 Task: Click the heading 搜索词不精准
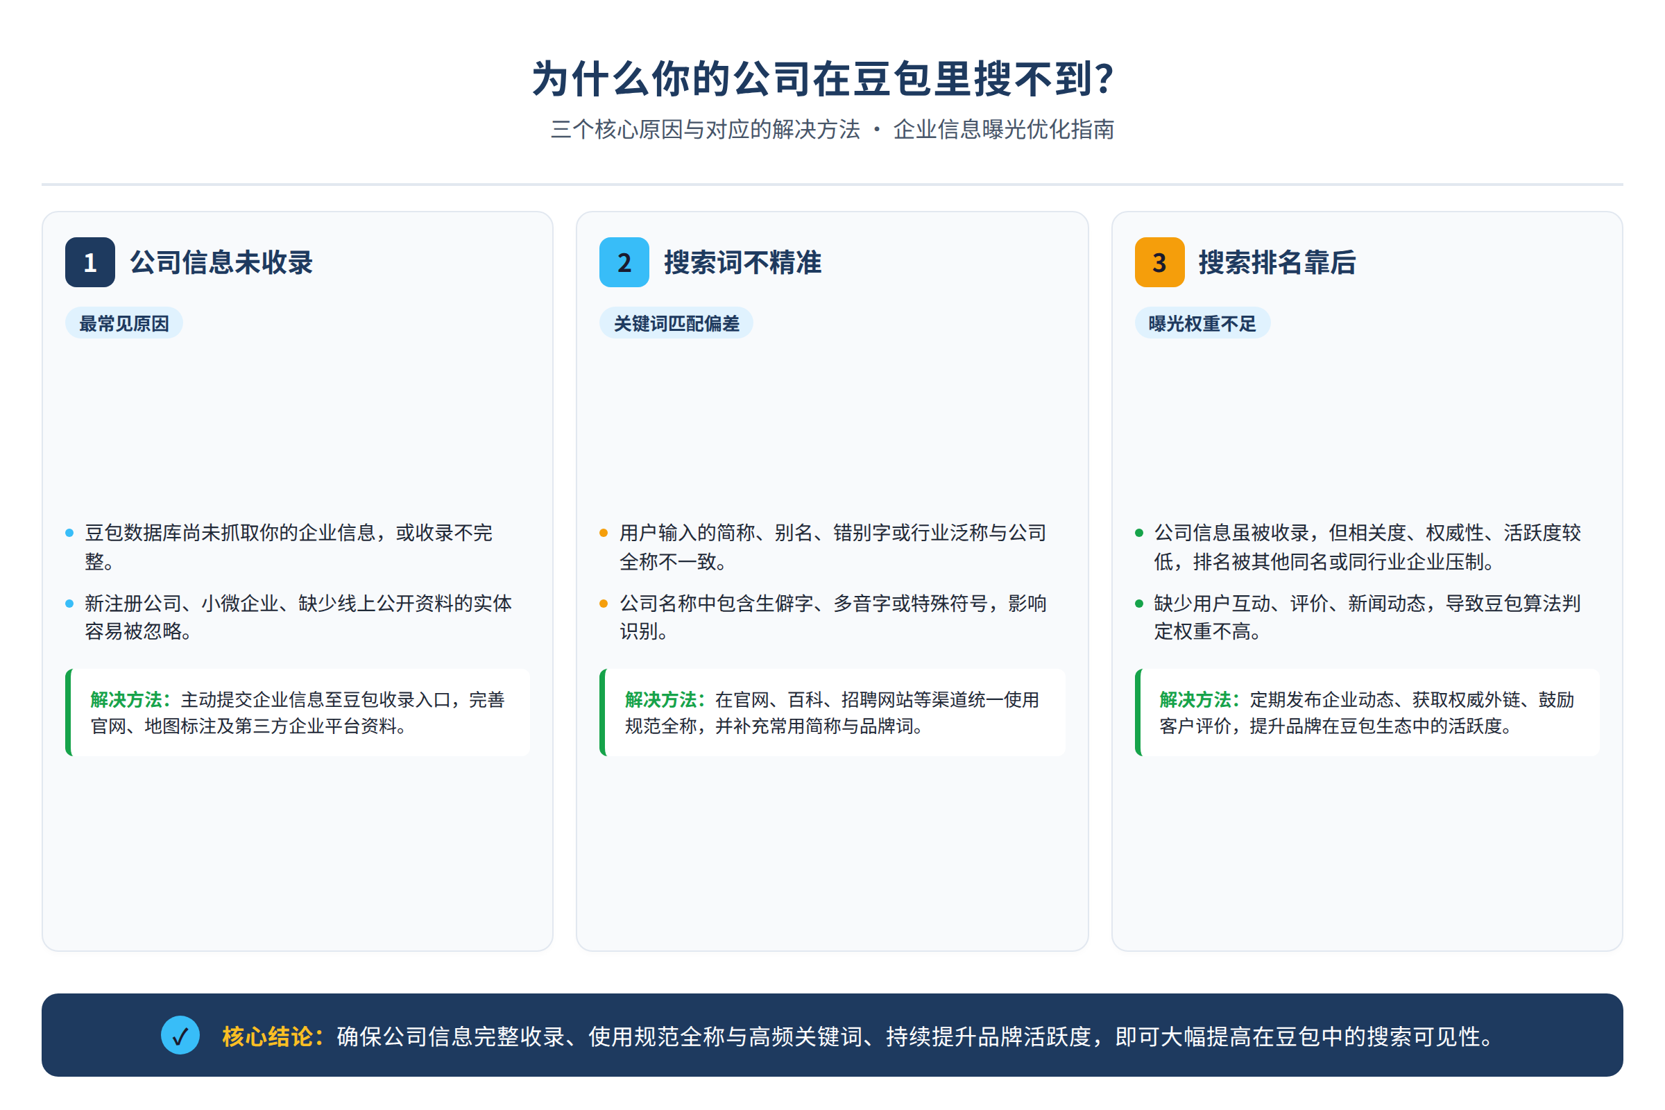(742, 263)
